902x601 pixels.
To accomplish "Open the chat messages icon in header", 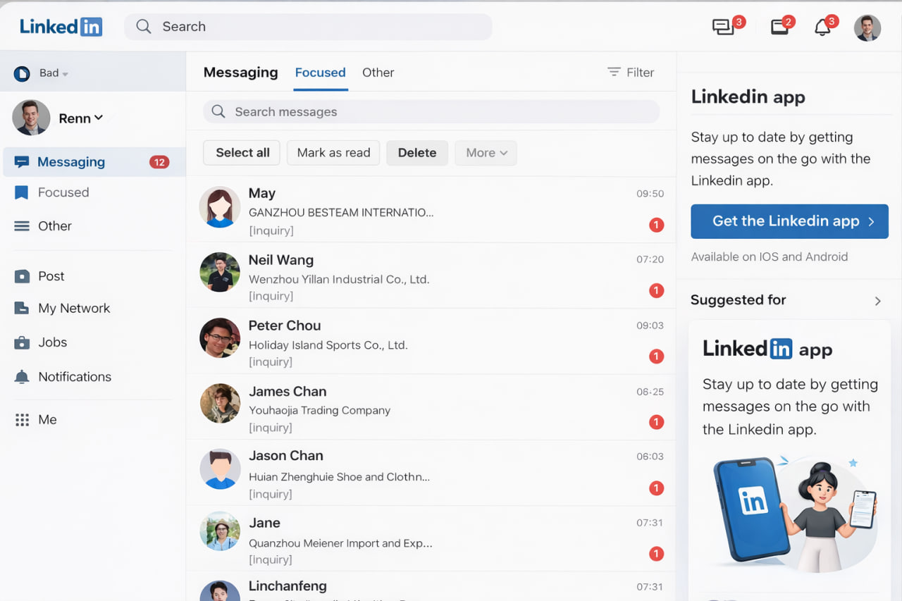I will tap(722, 27).
